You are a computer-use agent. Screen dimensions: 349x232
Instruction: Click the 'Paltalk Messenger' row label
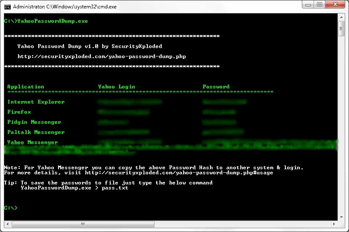point(36,132)
